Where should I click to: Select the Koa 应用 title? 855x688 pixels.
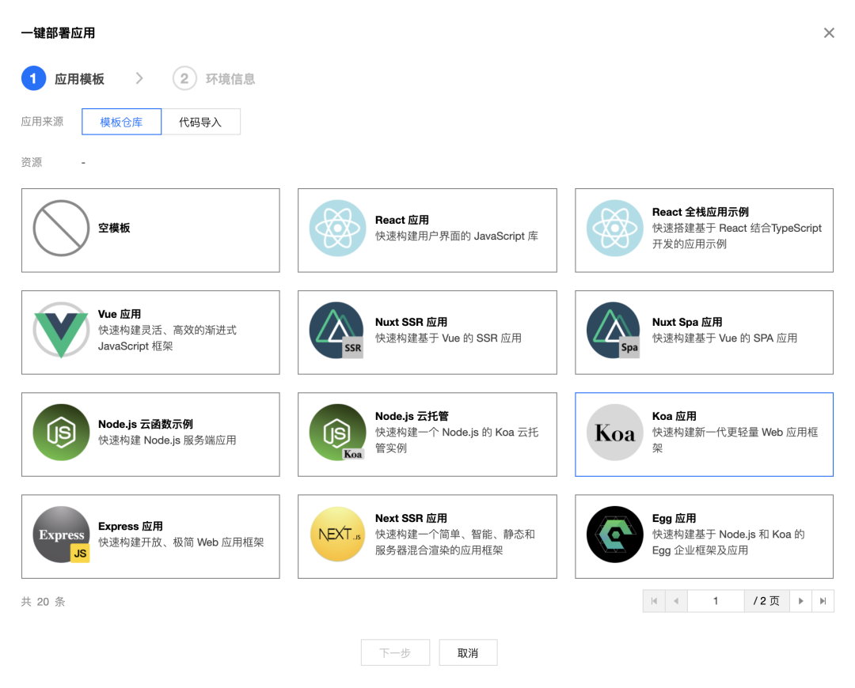coord(674,416)
